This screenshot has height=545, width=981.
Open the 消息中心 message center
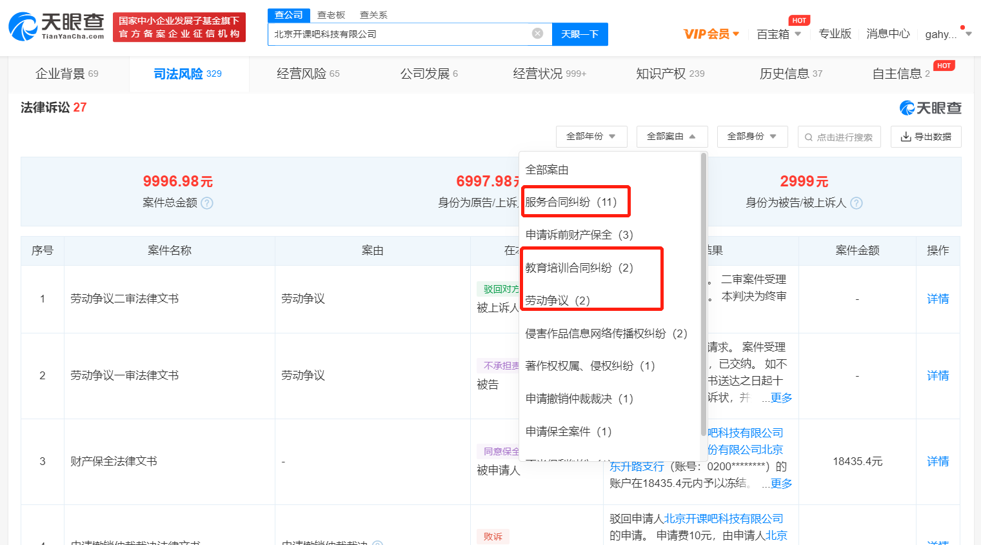coord(888,34)
